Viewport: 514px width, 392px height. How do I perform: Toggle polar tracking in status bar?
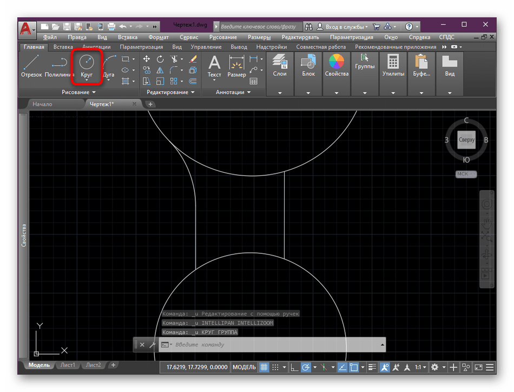coord(306,367)
